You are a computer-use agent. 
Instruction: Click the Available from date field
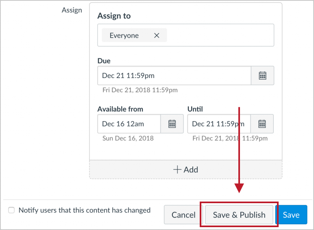click(x=129, y=124)
